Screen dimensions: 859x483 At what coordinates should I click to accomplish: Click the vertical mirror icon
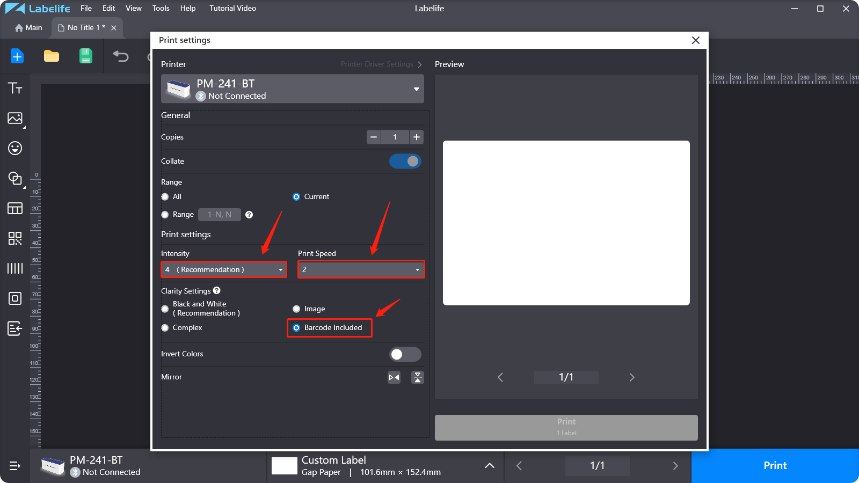pyautogui.click(x=418, y=377)
